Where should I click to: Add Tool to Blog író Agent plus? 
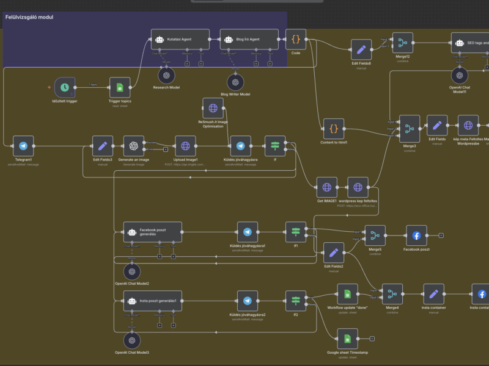click(x=270, y=64)
